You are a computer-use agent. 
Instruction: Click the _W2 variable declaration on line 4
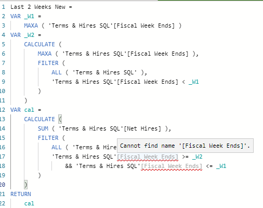(29, 35)
